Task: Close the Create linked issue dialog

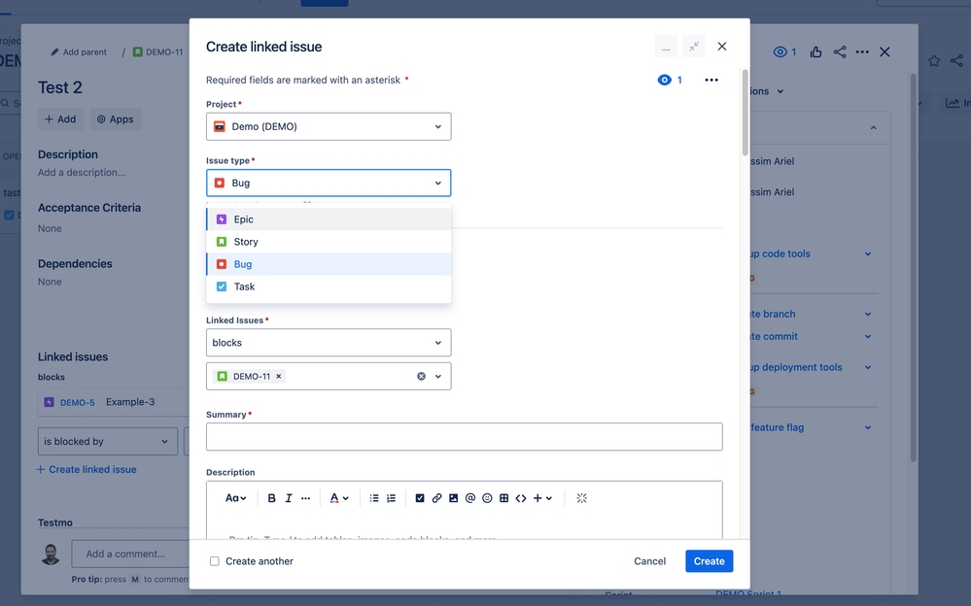Action: 722,47
